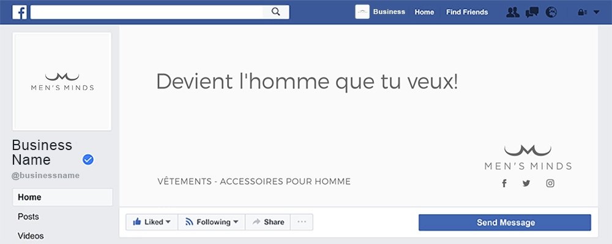Toggle the Liked button

click(152, 222)
